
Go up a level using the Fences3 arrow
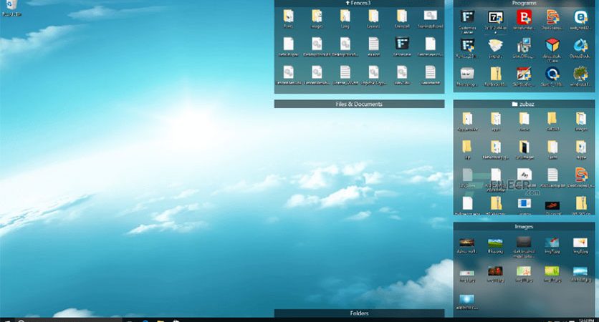(348, 3)
